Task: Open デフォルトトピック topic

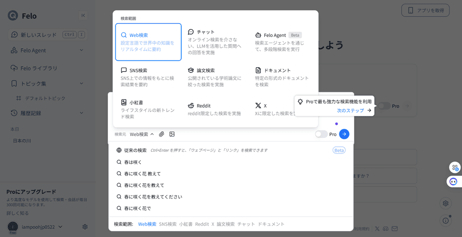Action: (45, 98)
